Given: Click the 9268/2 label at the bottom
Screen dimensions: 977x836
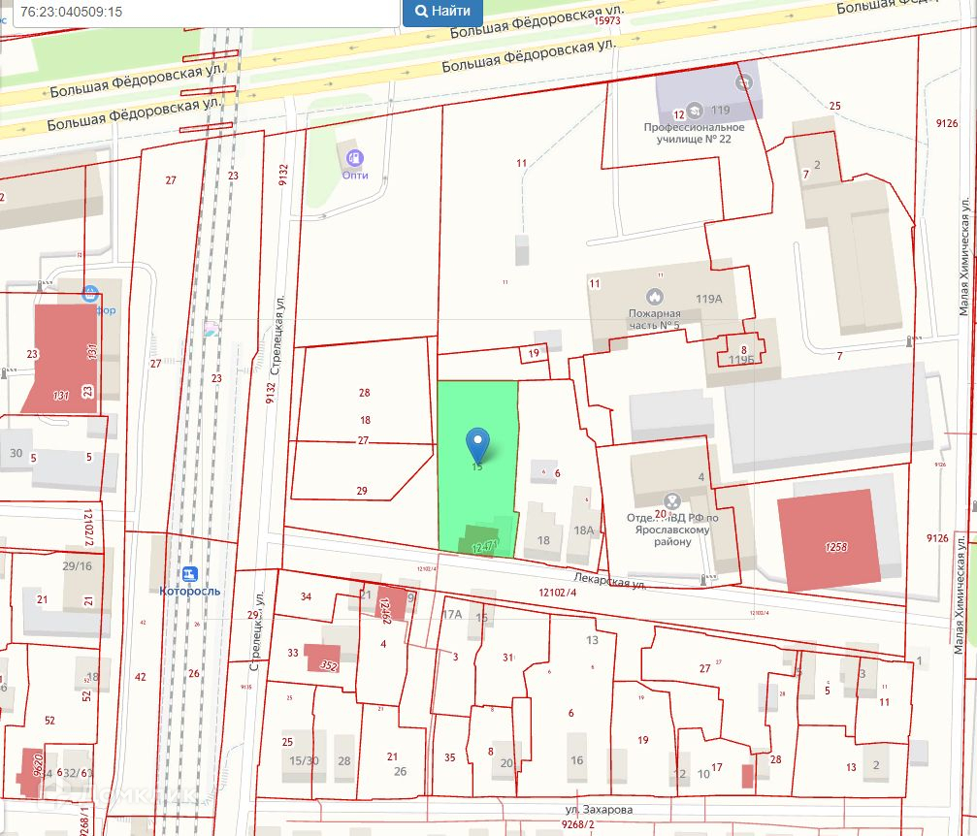Looking at the screenshot, I should coord(577,824).
